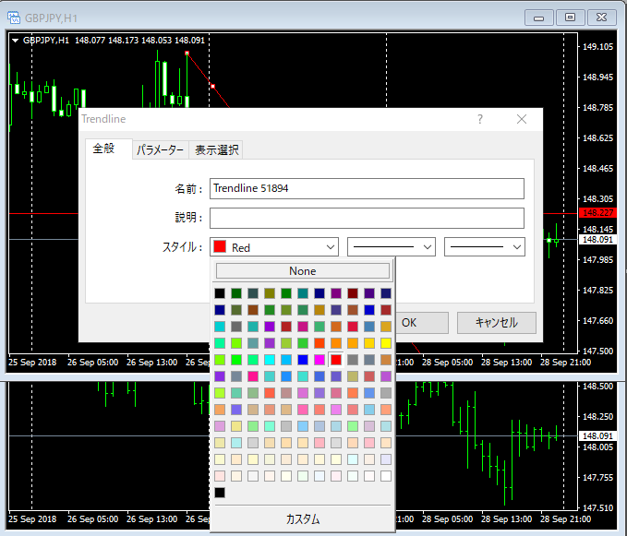Go to the 表示選択 tab
The height and width of the screenshot is (536, 627).
(217, 150)
